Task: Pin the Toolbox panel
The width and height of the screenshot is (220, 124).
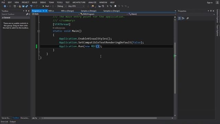Action: pyautogui.click(x=26, y=11)
